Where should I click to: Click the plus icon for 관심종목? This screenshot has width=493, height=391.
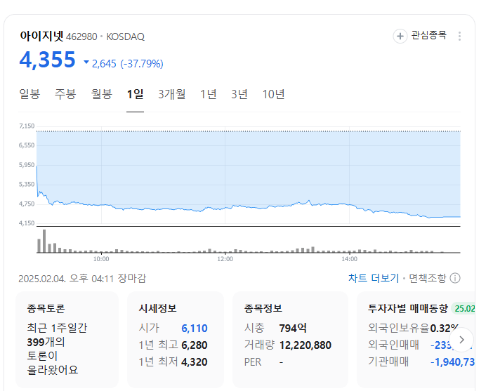pos(400,36)
